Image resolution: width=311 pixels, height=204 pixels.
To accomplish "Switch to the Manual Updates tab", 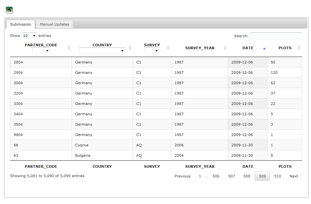I will [x=54, y=24].
